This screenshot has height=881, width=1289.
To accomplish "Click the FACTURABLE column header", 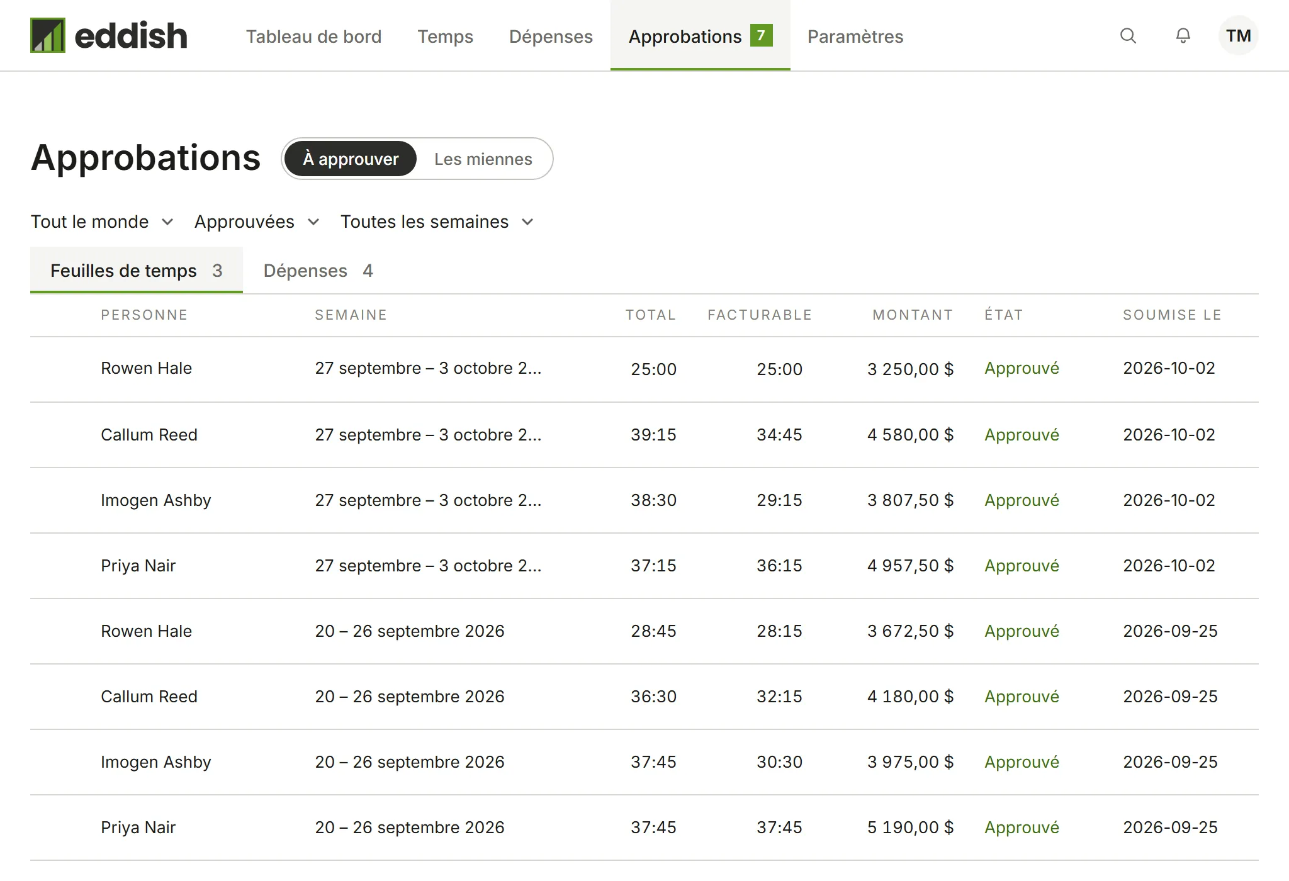I will (760, 315).
